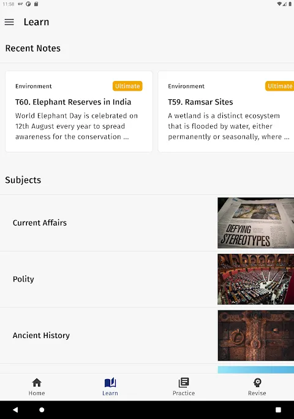This screenshot has width=294, height=419.
Task: Tap the Android recent apps square
Action: click(278, 410)
